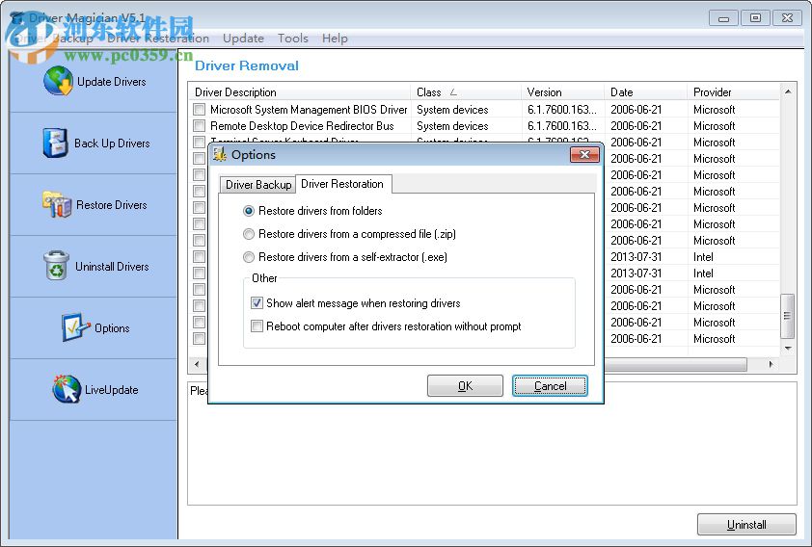Sort by the Class column header
This screenshot has height=547, width=812.
coord(465,92)
